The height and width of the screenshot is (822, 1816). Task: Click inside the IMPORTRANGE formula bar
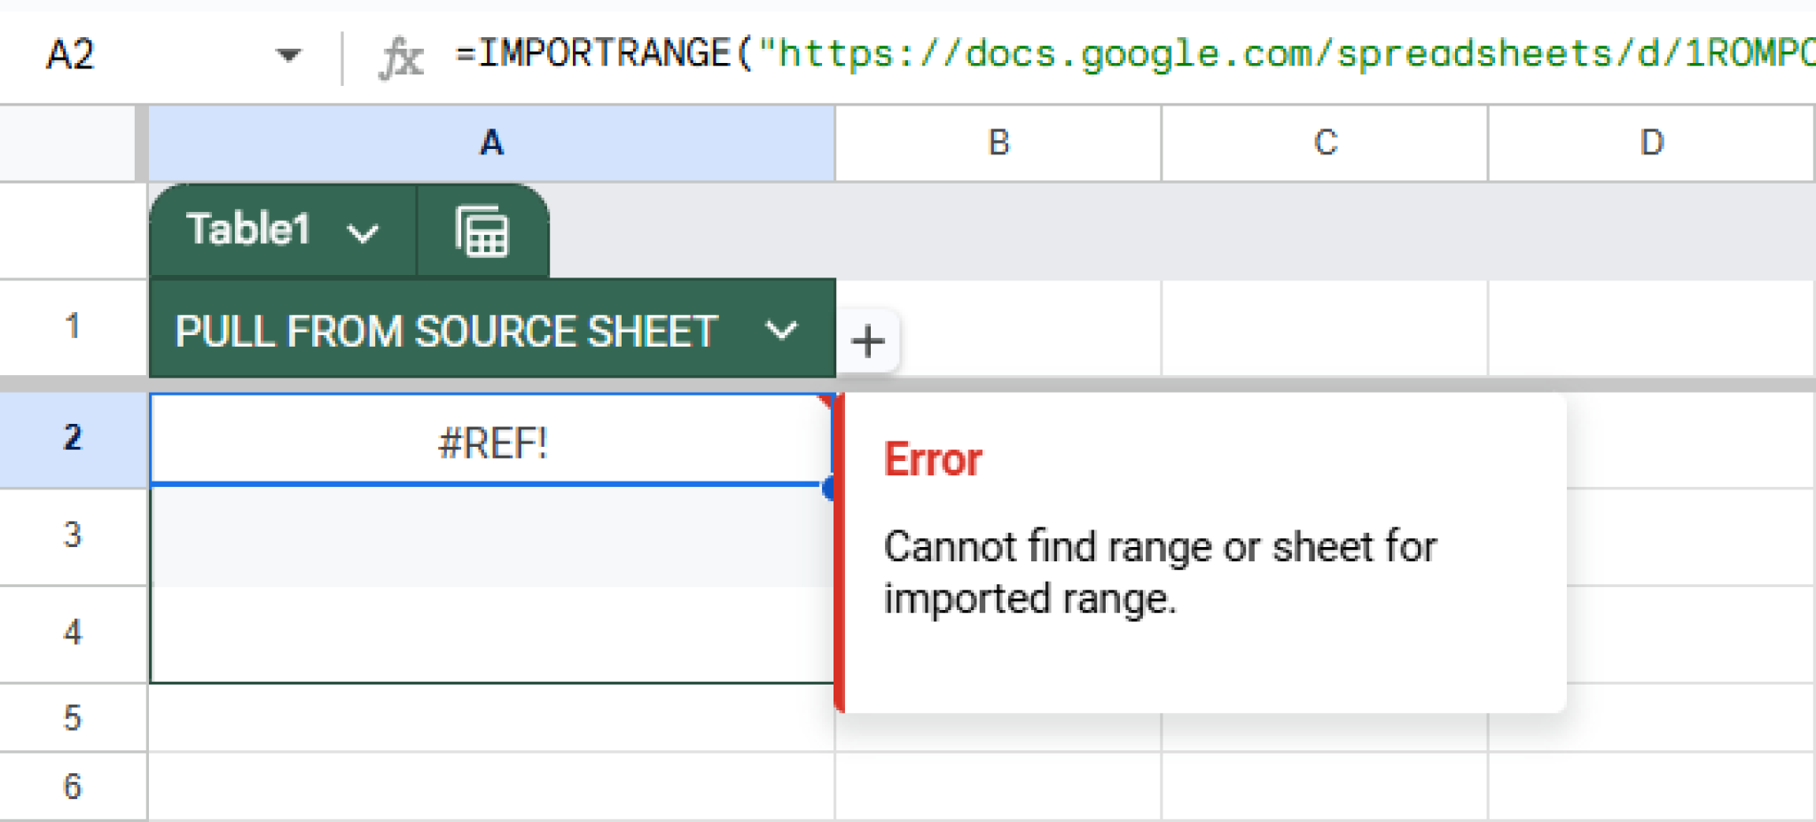[1126, 55]
